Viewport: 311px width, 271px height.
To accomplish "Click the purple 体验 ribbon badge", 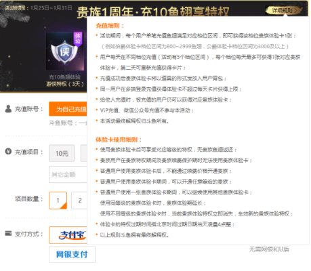I will pyautogui.click(x=78, y=39).
